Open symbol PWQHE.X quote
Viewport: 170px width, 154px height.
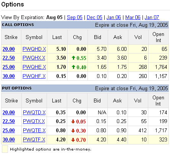click(x=34, y=67)
